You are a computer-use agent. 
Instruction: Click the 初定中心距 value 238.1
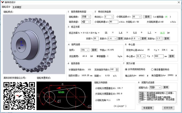tap(165, 50)
